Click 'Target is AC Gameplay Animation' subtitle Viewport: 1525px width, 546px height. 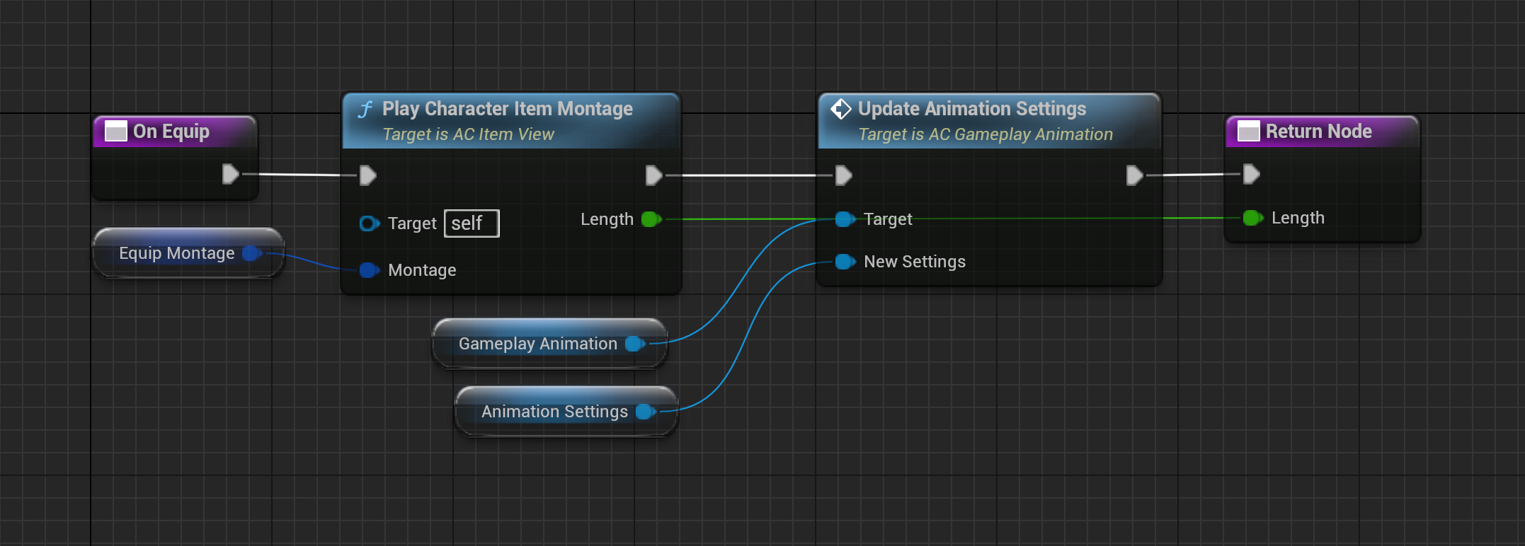point(986,134)
